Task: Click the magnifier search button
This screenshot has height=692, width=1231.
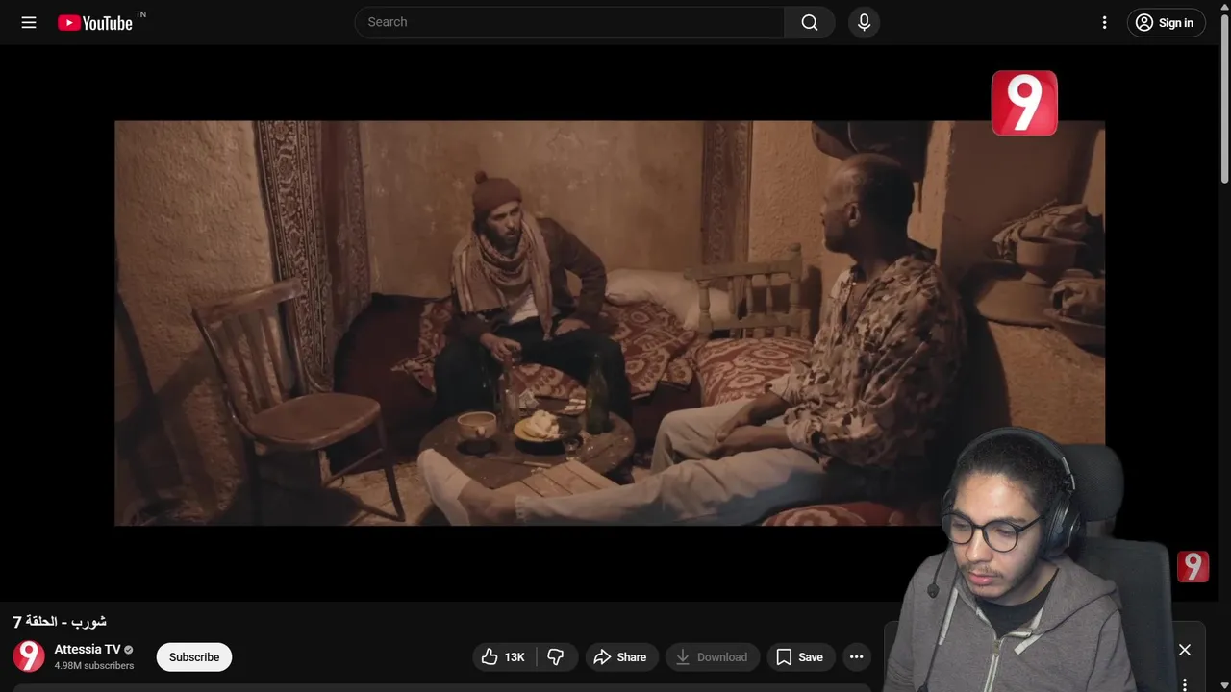Action: [x=810, y=22]
